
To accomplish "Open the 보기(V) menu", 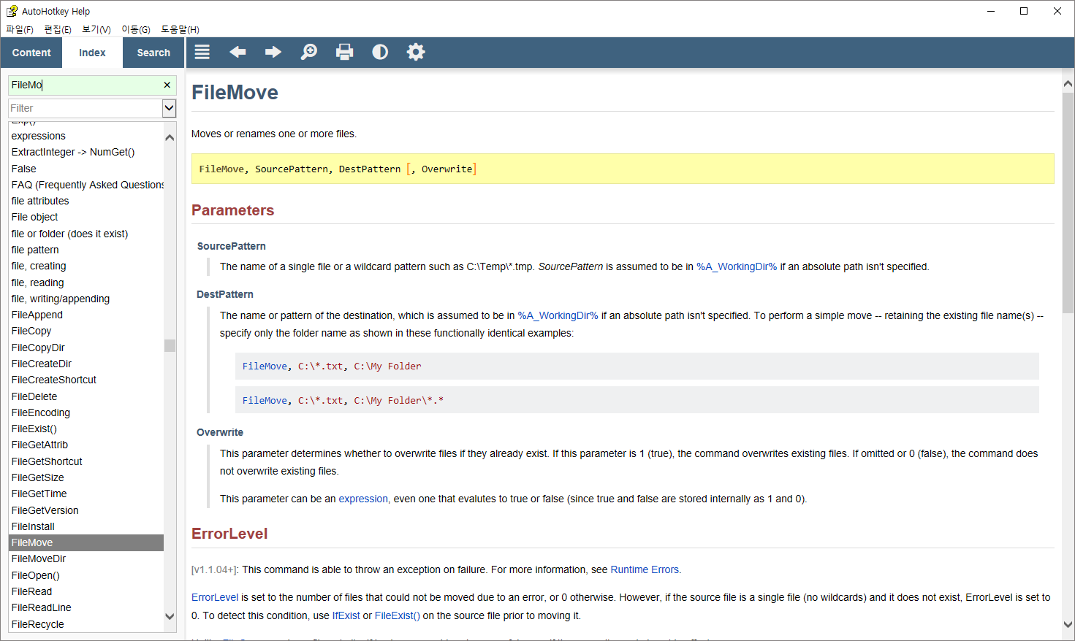I will point(96,29).
